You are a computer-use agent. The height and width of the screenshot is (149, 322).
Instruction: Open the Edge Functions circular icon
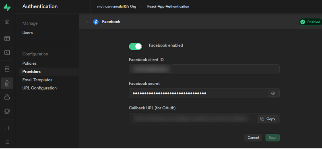[x=7, y=111]
